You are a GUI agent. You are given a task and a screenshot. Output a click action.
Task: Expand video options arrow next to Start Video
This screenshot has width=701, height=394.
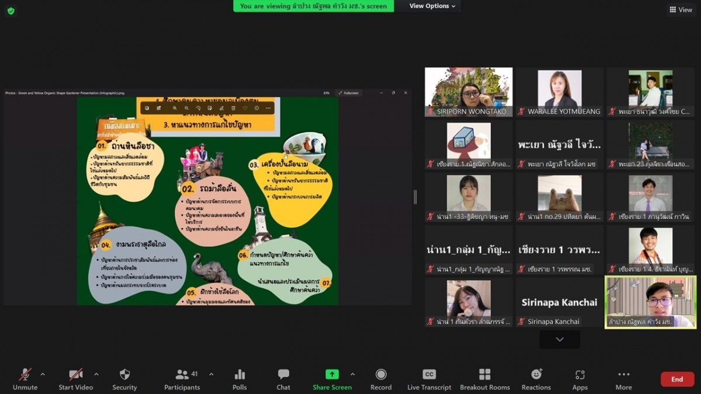tap(96, 374)
